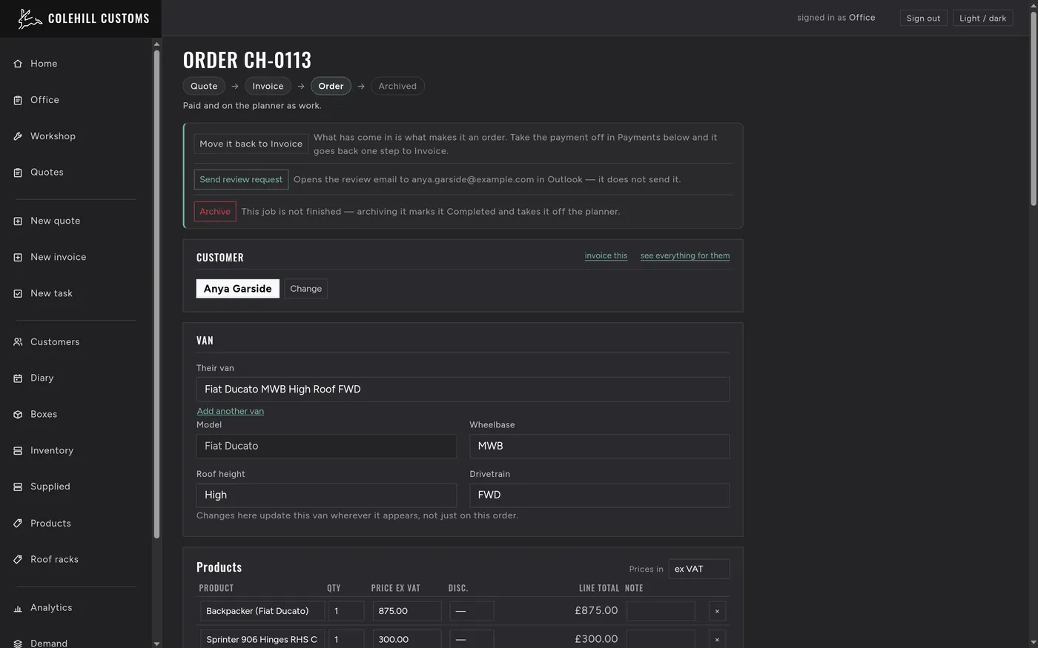Click the Home house icon in sidebar
1038x648 pixels.
(x=18, y=64)
